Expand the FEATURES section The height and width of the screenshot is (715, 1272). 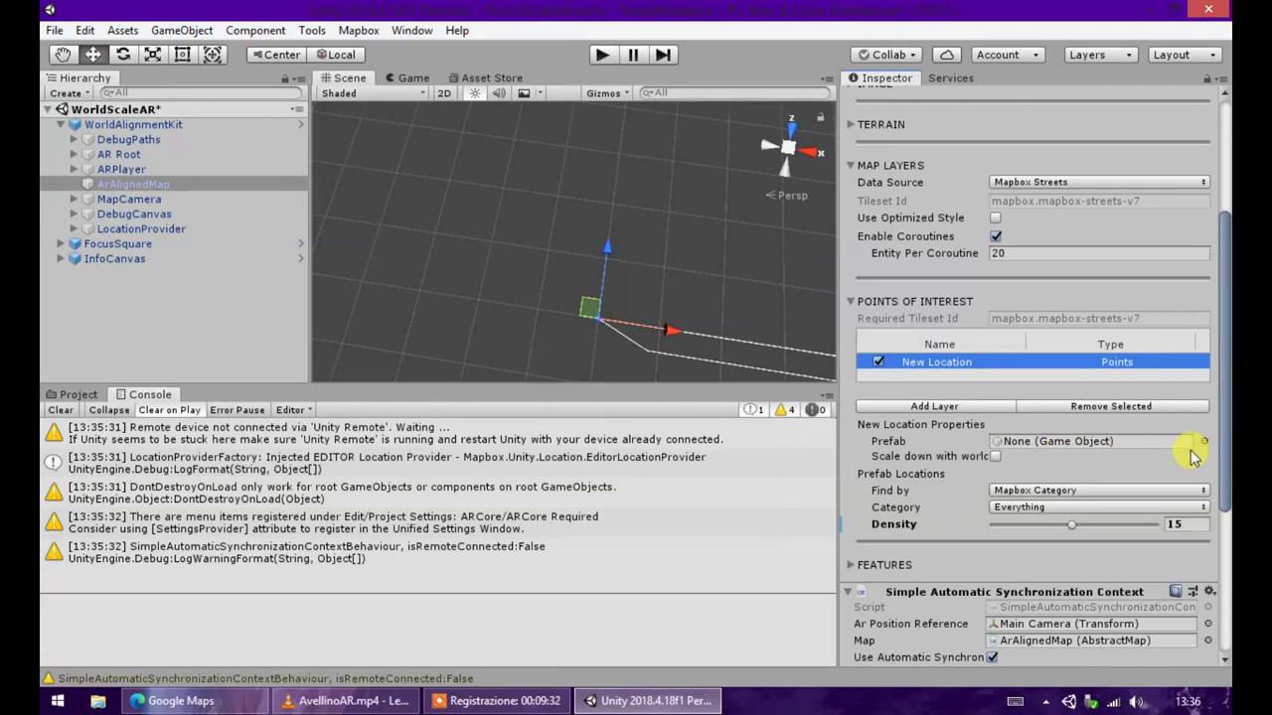(x=851, y=565)
